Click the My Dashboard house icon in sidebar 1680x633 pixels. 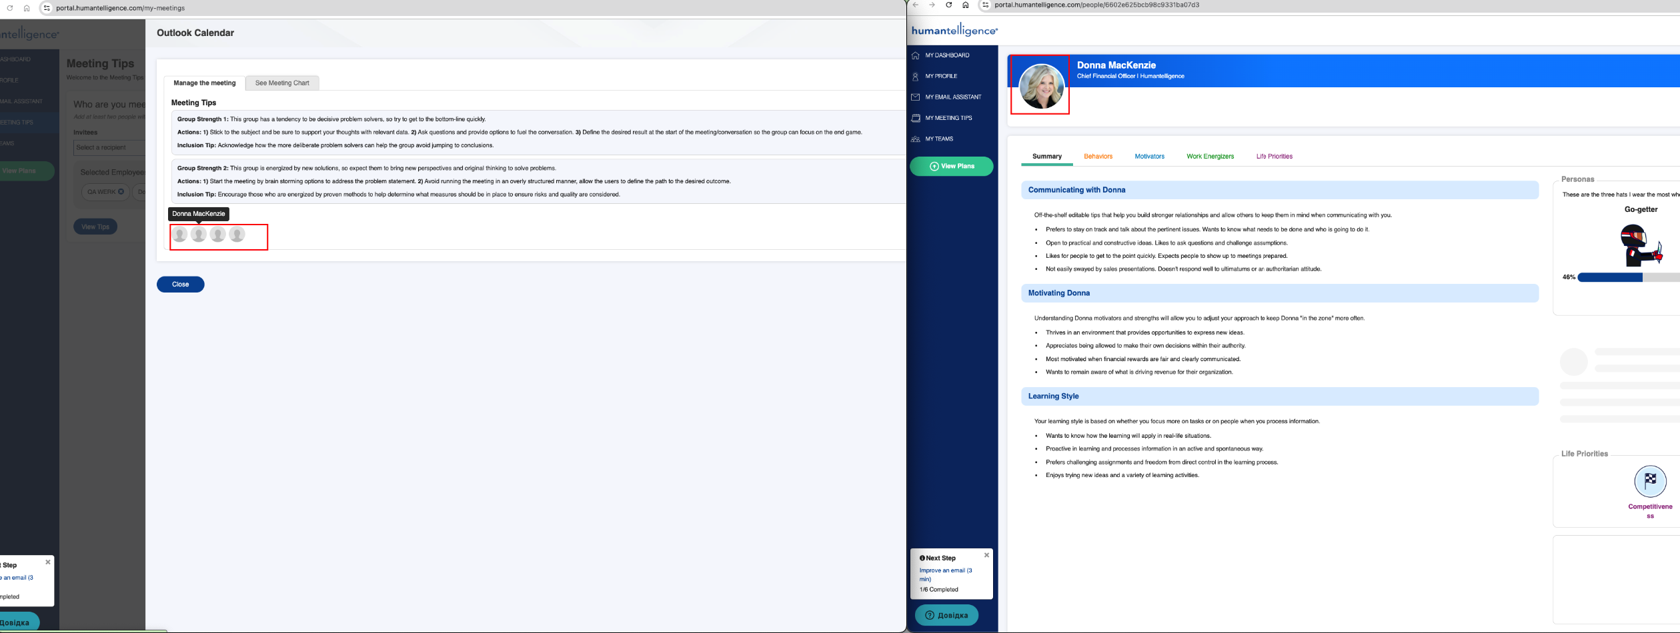(916, 55)
